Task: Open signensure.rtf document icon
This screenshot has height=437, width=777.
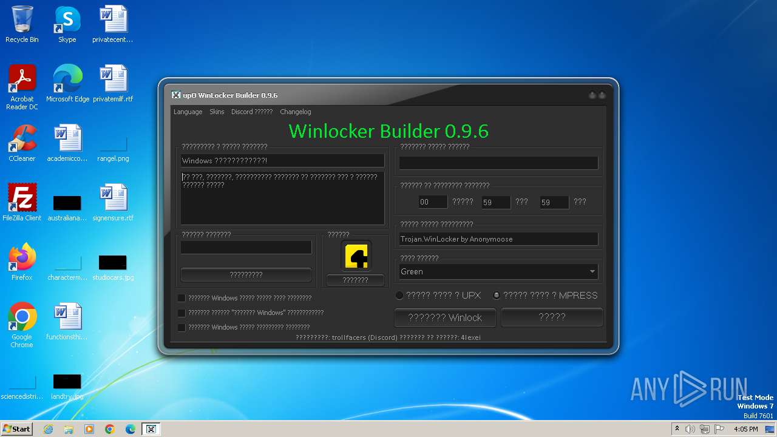Action: click(113, 203)
